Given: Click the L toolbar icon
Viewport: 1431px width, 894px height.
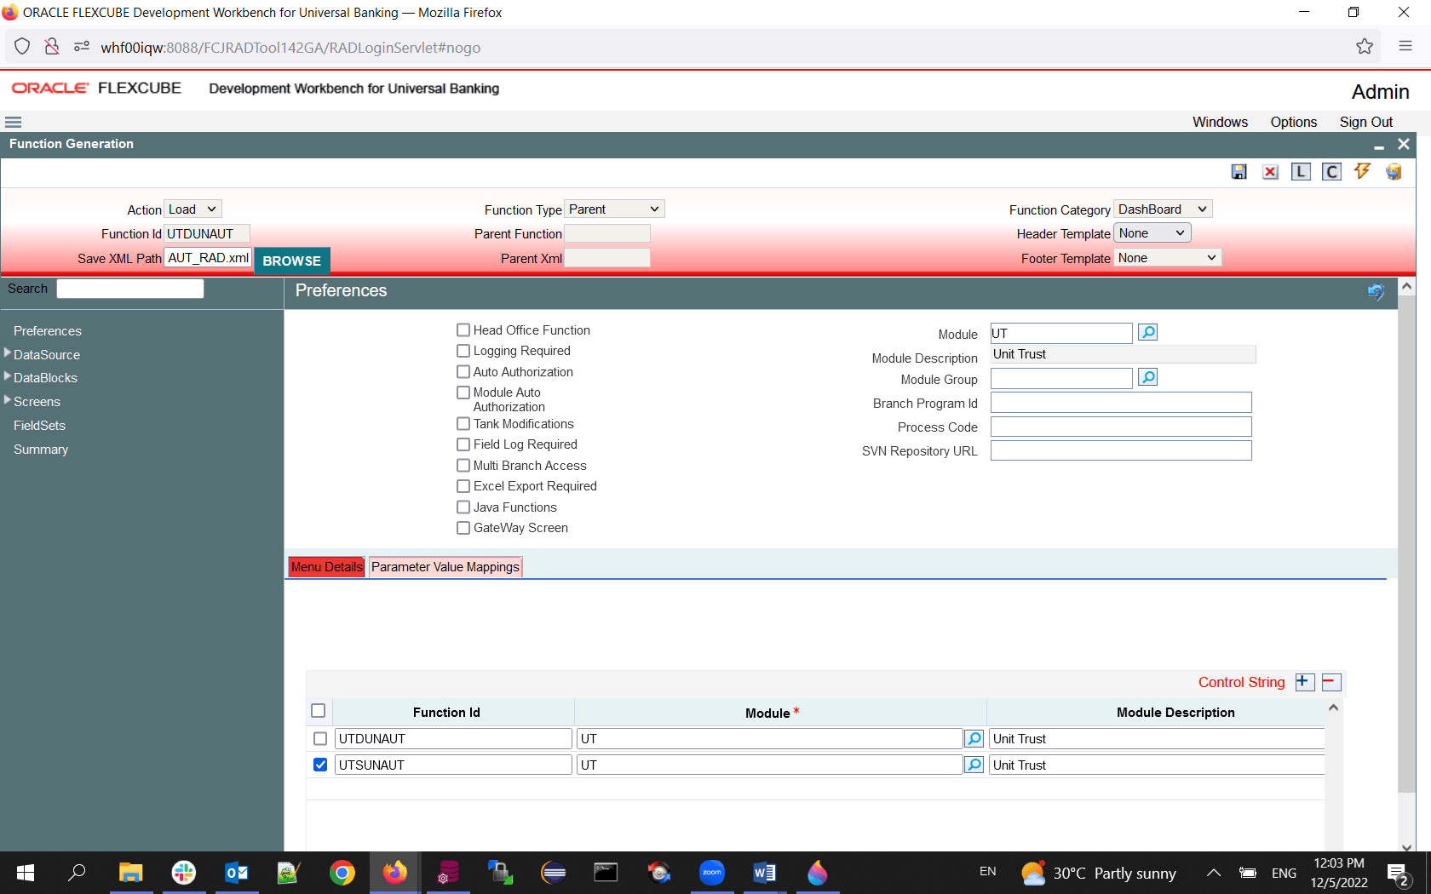Looking at the screenshot, I should [1301, 172].
